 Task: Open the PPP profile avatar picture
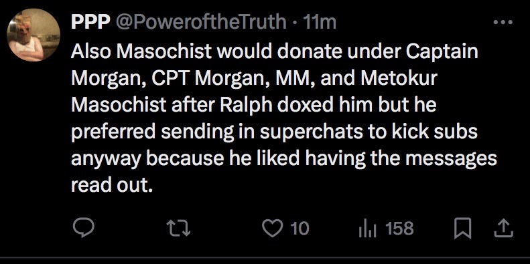tap(34, 35)
